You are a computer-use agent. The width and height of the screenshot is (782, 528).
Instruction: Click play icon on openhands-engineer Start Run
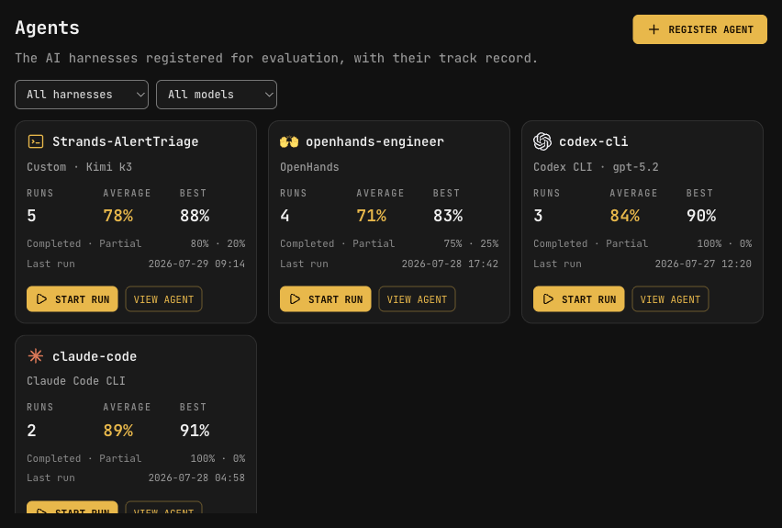(x=296, y=299)
